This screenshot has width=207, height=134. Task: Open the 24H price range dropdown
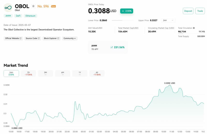tap(168, 20)
